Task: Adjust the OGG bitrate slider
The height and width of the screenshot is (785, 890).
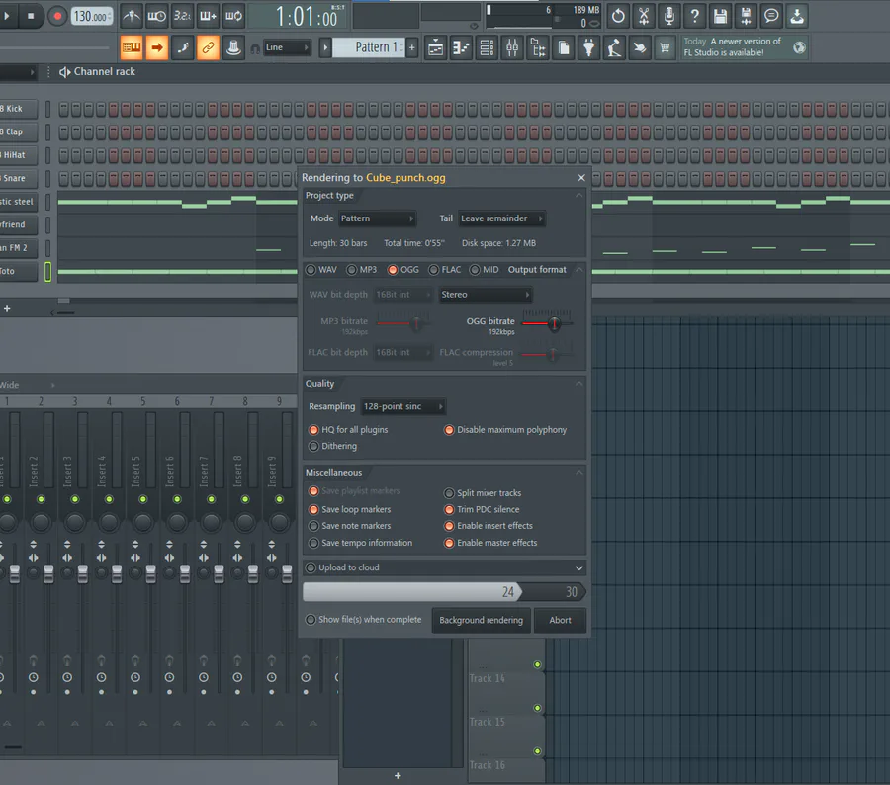Action: tap(554, 323)
